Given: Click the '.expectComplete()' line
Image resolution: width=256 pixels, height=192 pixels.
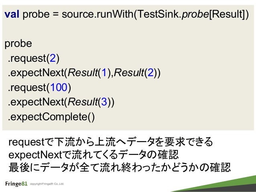Looking at the screenshot, I should tap(51, 117).
